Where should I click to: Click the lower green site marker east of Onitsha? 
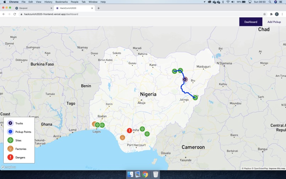click(147, 134)
